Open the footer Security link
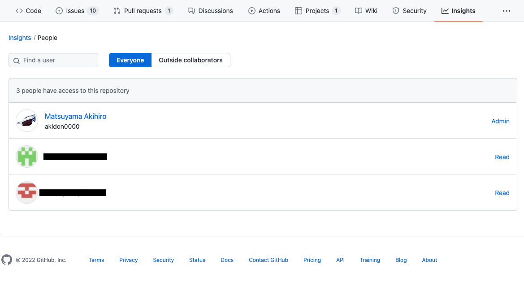524x292 pixels. point(164,260)
